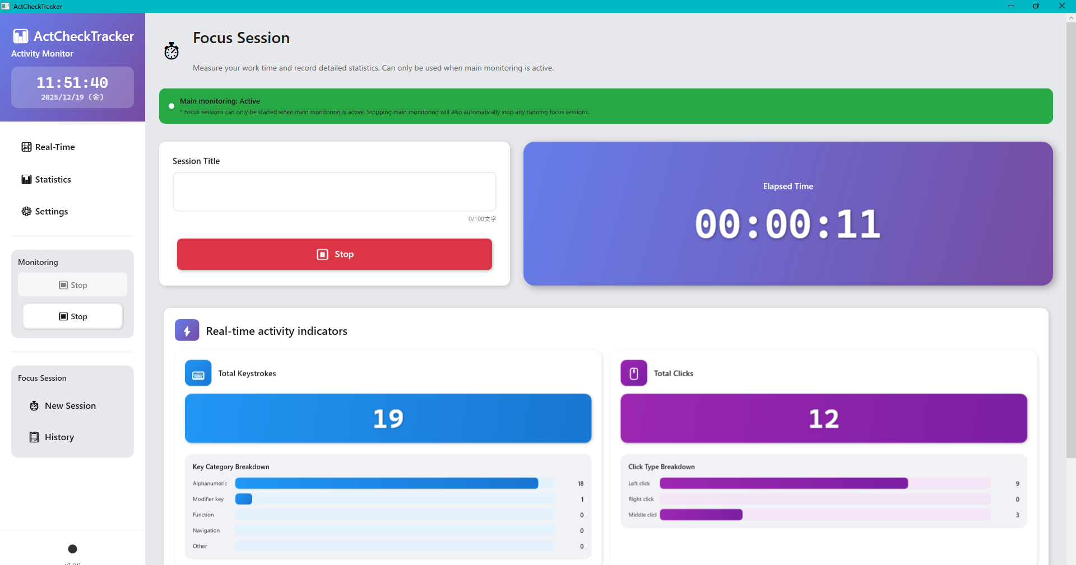Open Settings via the gear icon
Viewport: 1076px width, 565px height.
point(26,212)
